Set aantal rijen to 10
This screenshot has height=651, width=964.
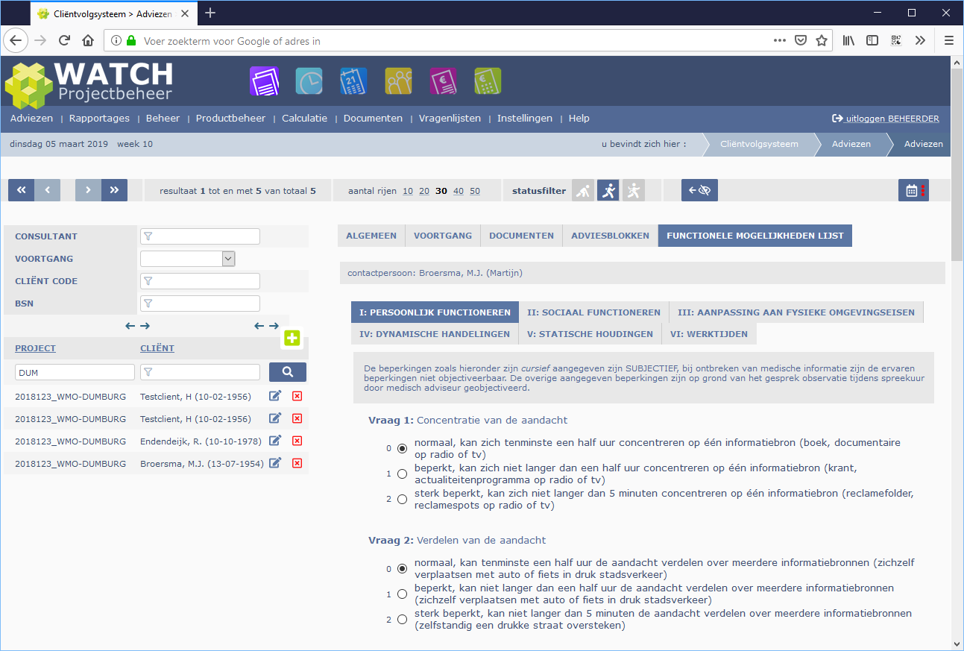[408, 191]
